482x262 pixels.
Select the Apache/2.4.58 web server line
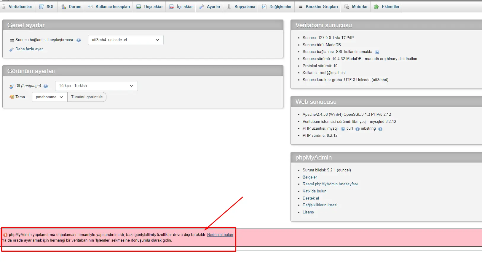(x=347, y=114)
